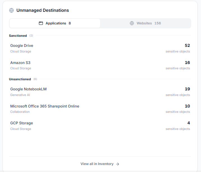Click Cloud Storage label under Google Drive
This screenshot has width=201, height=174.
(x=21, y=51)
